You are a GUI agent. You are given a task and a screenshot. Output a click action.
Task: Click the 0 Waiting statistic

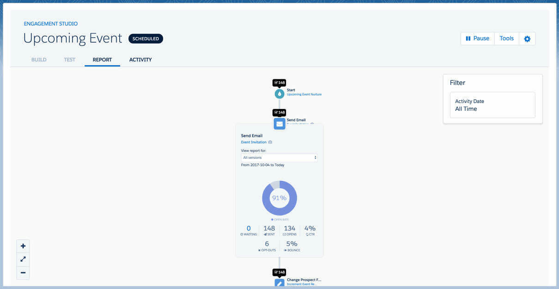pos(249,230)
